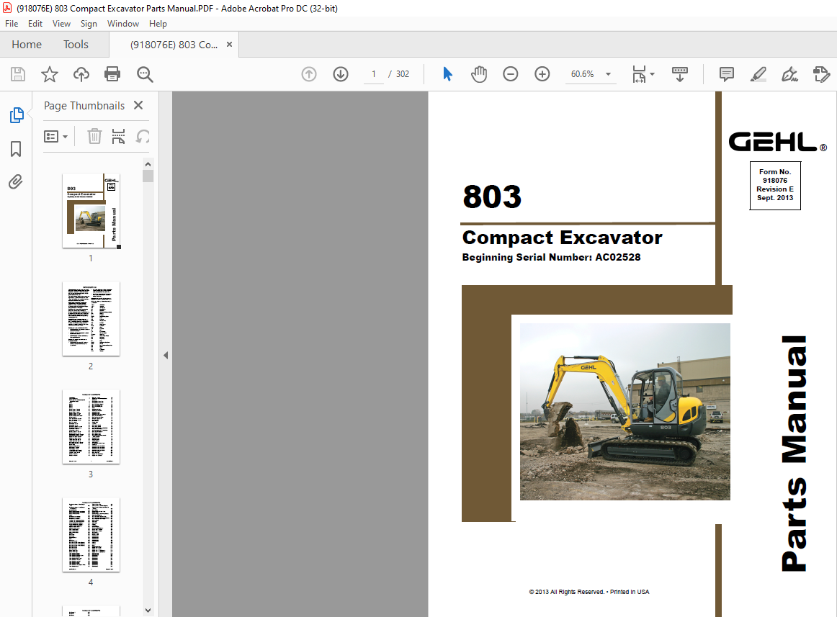837x617 pixels.
Task: Click the Save file icon
Action: point(18,74)
